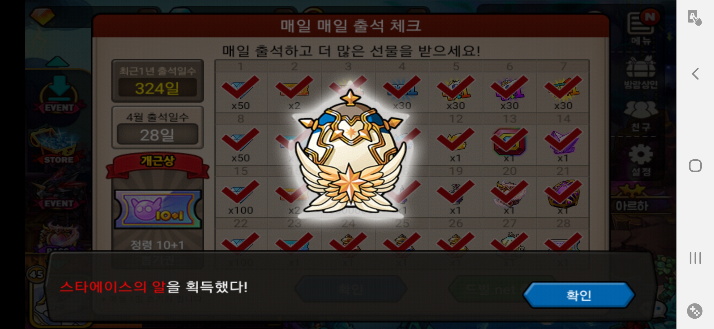Open the game tools controller icon
Image resolution: width=714 pixels, height=329 pixels.
695,311
